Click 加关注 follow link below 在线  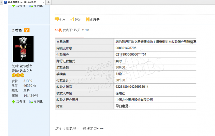click(21, 102)
